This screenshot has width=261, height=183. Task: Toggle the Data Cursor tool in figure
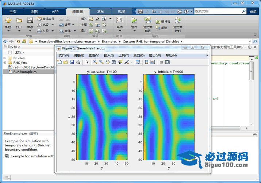point(120,62)
